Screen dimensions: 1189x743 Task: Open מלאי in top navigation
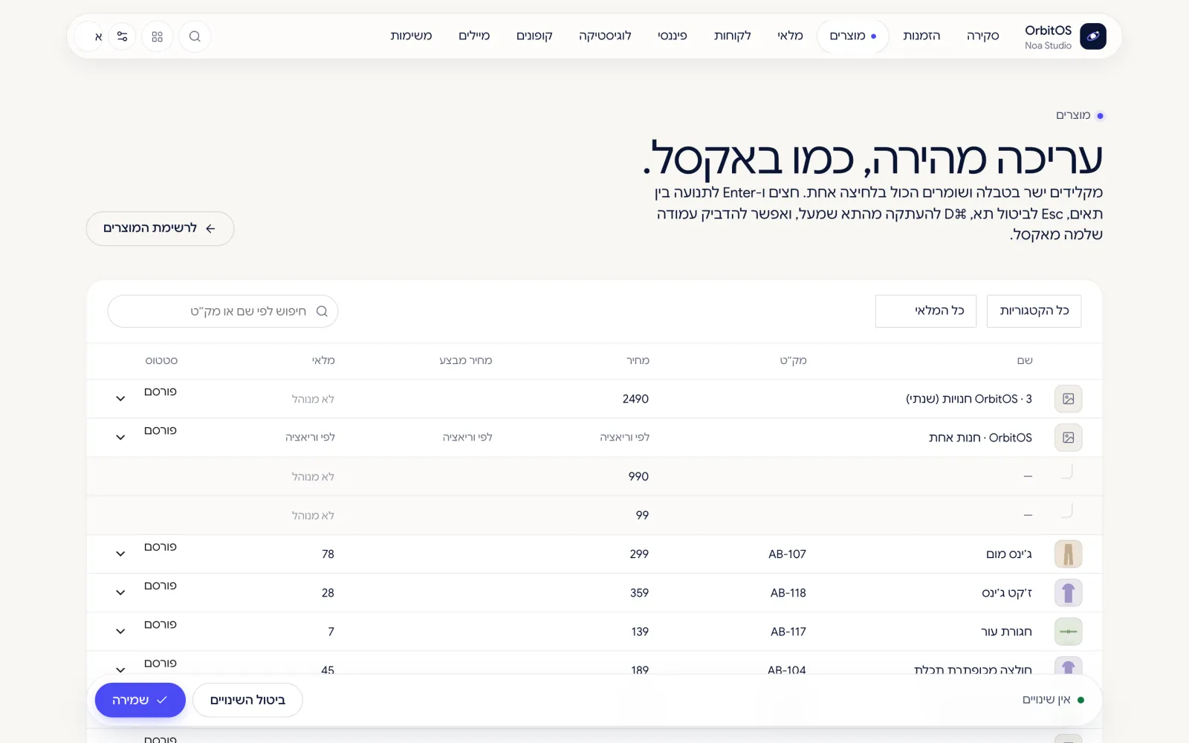click(x=790, y=36)
